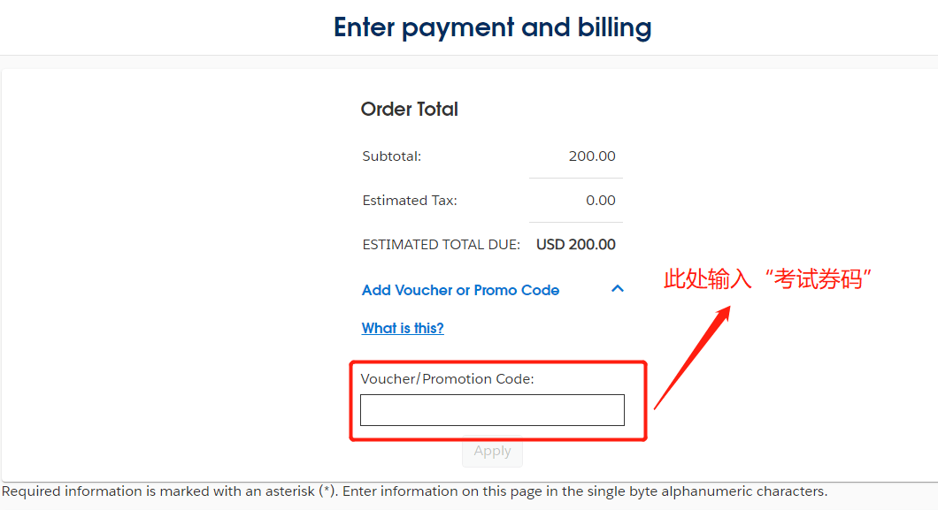Click the red Chinese annotation text
Image resolution: width=938 pixels, height=510 pixels.
coord(768,280)
